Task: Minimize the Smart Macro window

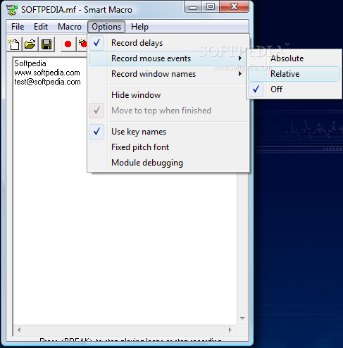Action: [193, 7]
